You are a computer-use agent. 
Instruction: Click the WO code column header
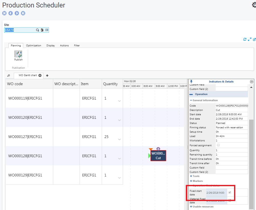pos(15,84)
